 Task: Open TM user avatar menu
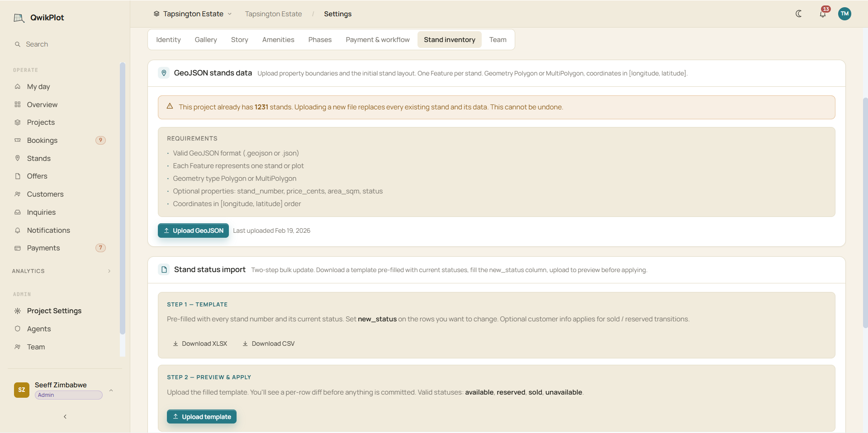click(x=844, y=14)
